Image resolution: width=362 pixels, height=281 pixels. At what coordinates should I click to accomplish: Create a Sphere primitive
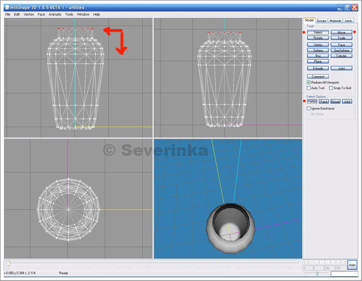(318, 50)
